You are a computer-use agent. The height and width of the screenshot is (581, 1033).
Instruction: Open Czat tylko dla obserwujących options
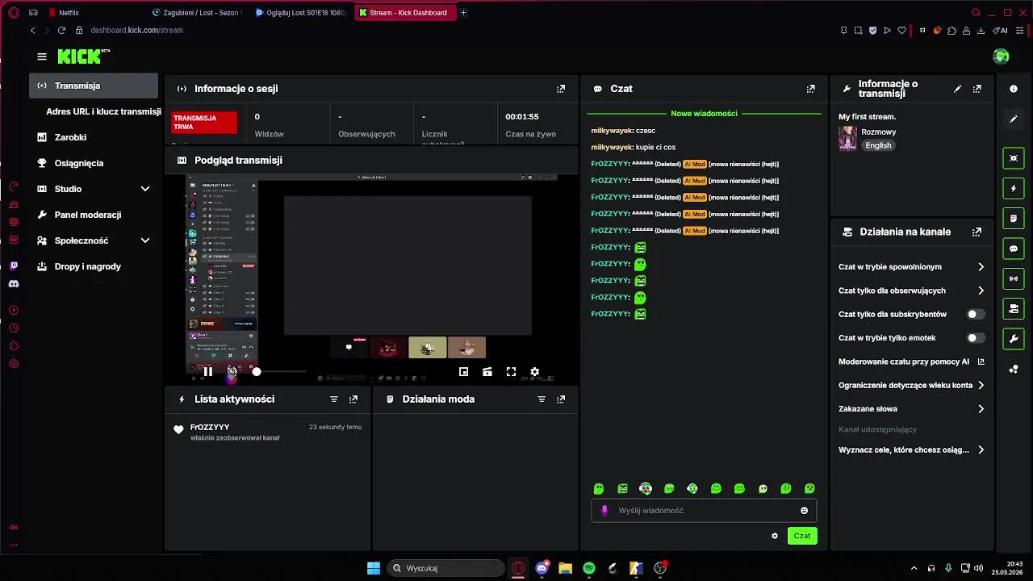point(912,290)
